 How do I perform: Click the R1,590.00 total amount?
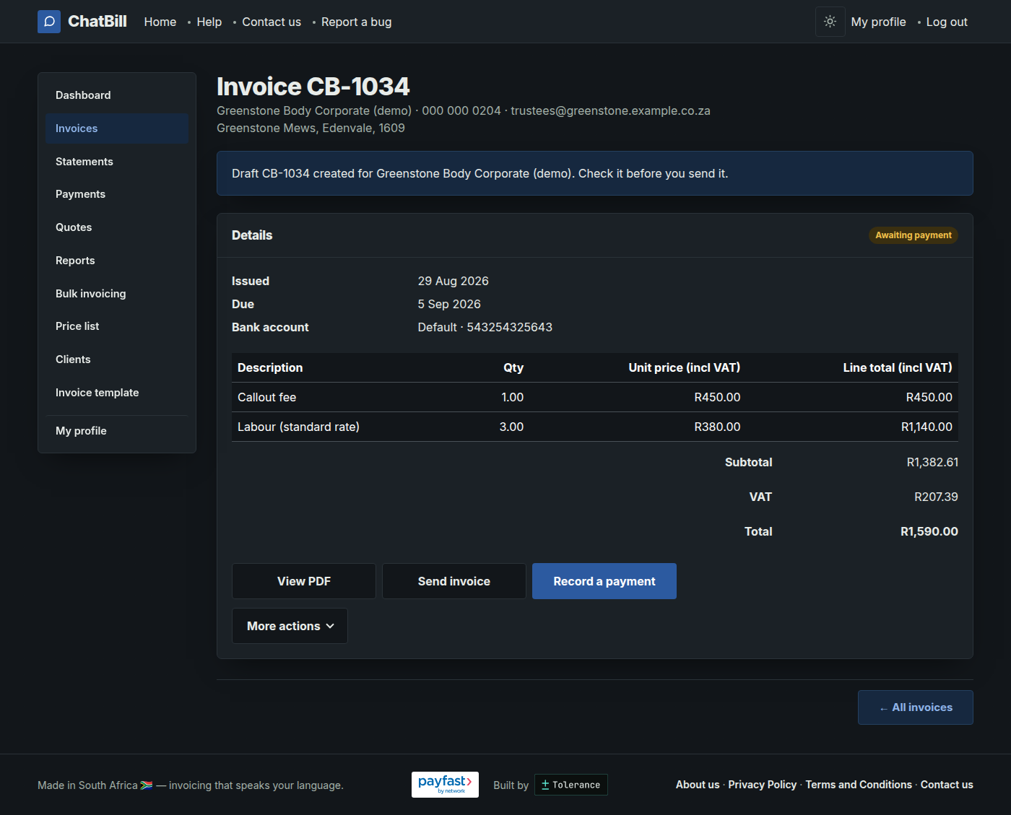click(929, 531)
